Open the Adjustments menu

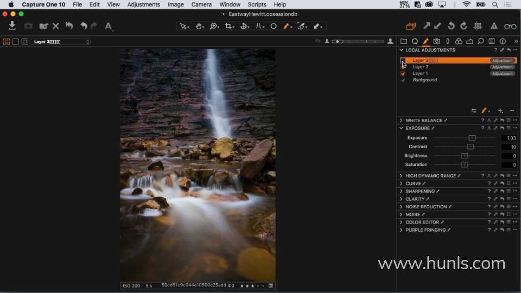tap(143, 4)
